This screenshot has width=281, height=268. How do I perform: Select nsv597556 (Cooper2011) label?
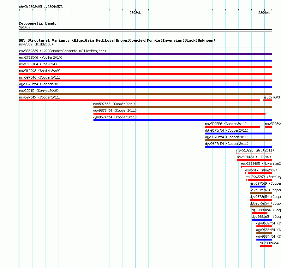(226, 124)
